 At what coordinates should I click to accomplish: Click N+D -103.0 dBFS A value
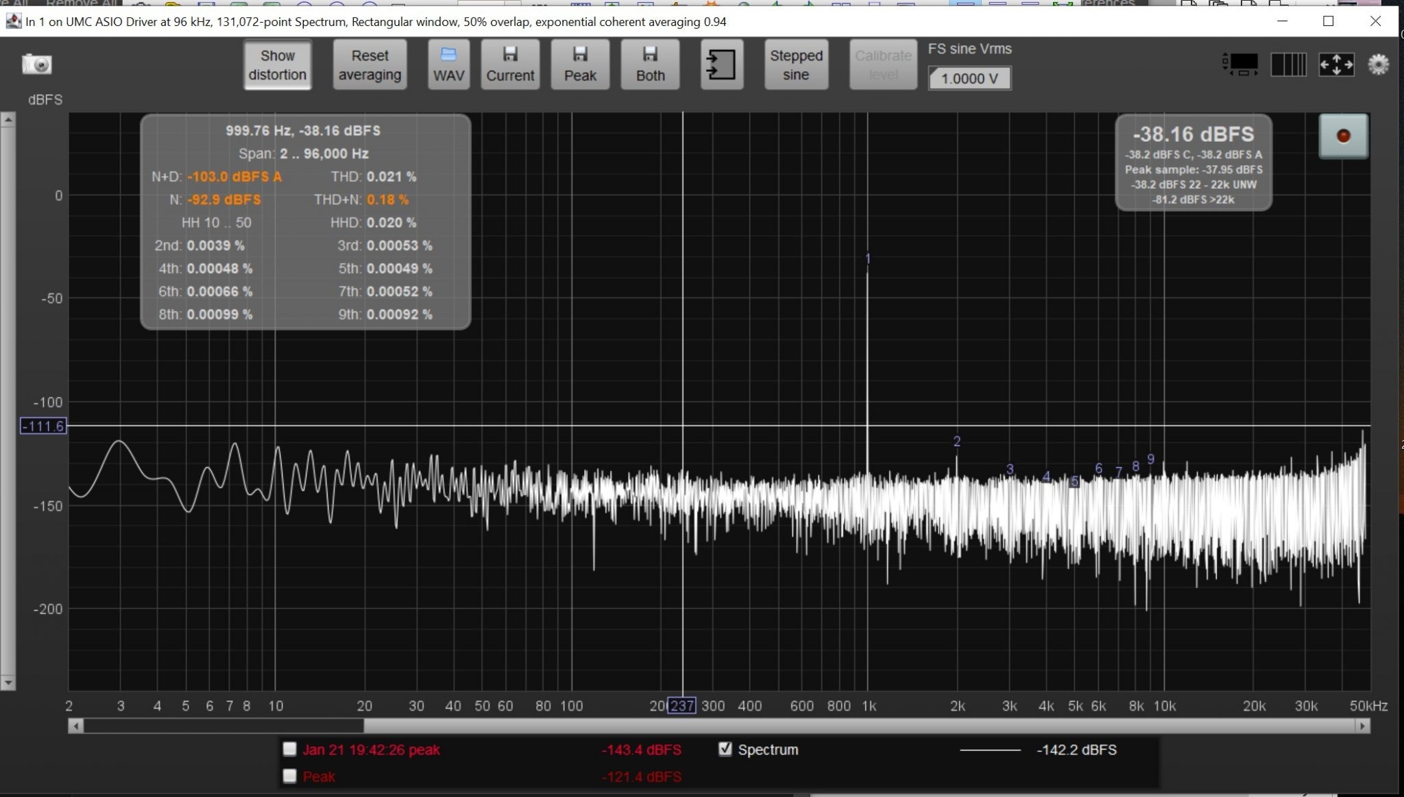234,177
